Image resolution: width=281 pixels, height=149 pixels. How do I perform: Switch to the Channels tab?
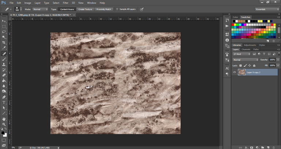click(246, 49)
